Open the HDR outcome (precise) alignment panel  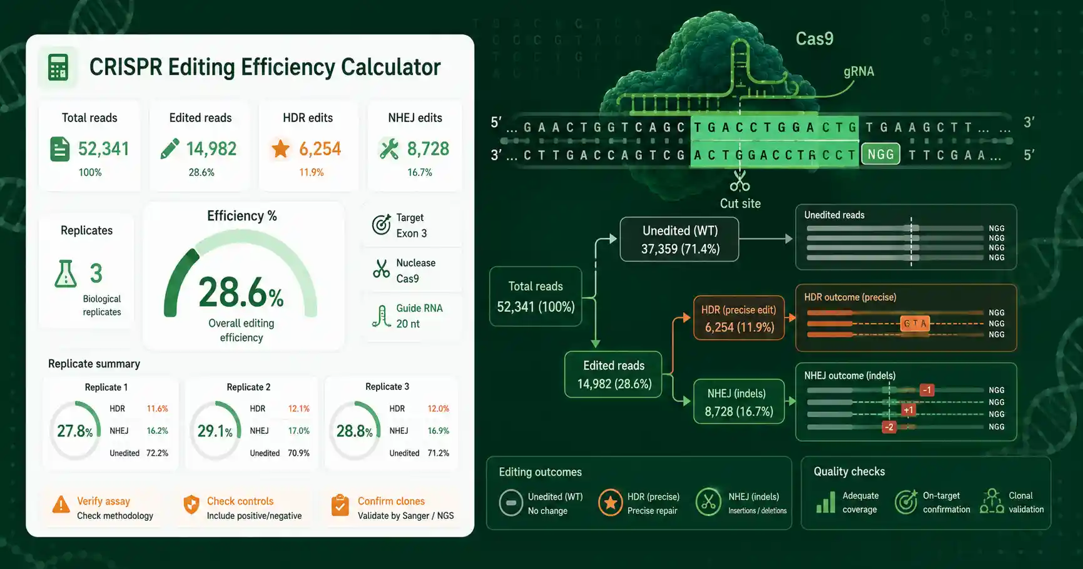[906, 318]
